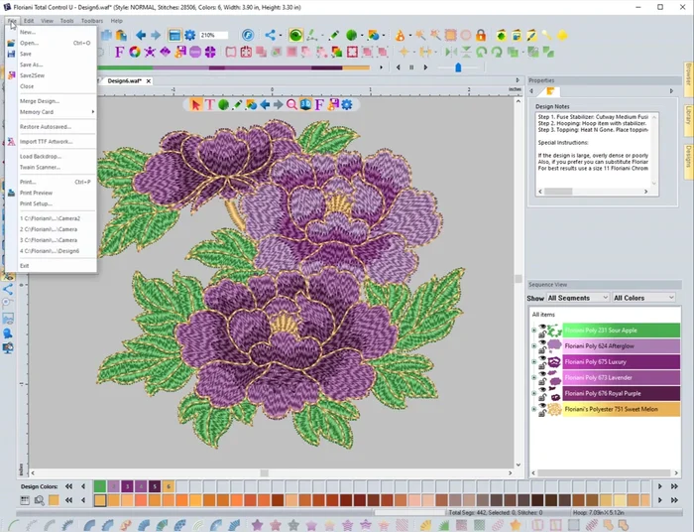Select the red Text tool above the canvas
The width and height of the screenshot is (694, 532).
tap(210, 104)
